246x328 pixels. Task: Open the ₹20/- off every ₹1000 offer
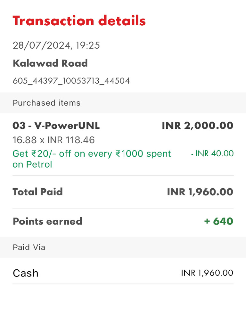coord(92,154)
